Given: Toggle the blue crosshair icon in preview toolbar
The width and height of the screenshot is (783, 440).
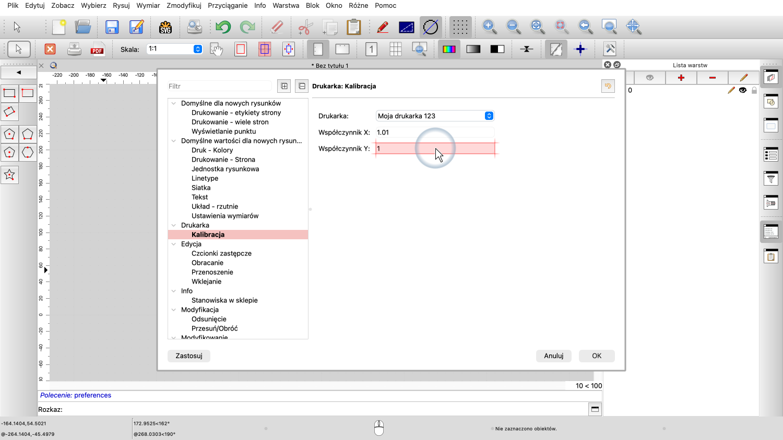Looking at the screenshot, I should tap(580, 49).
